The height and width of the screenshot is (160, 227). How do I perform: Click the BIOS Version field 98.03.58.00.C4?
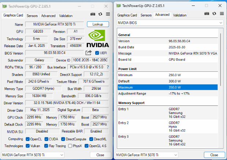click(55, 53)
